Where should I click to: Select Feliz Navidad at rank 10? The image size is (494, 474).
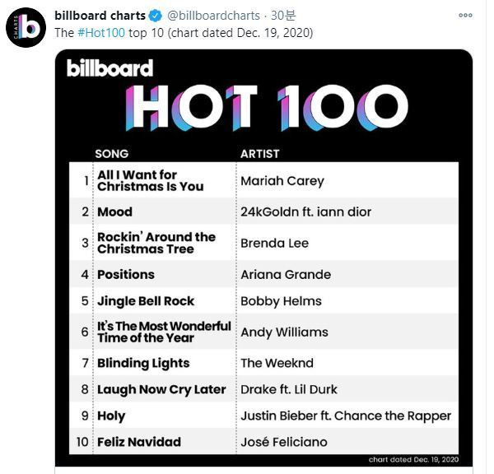tap(139, 442)
